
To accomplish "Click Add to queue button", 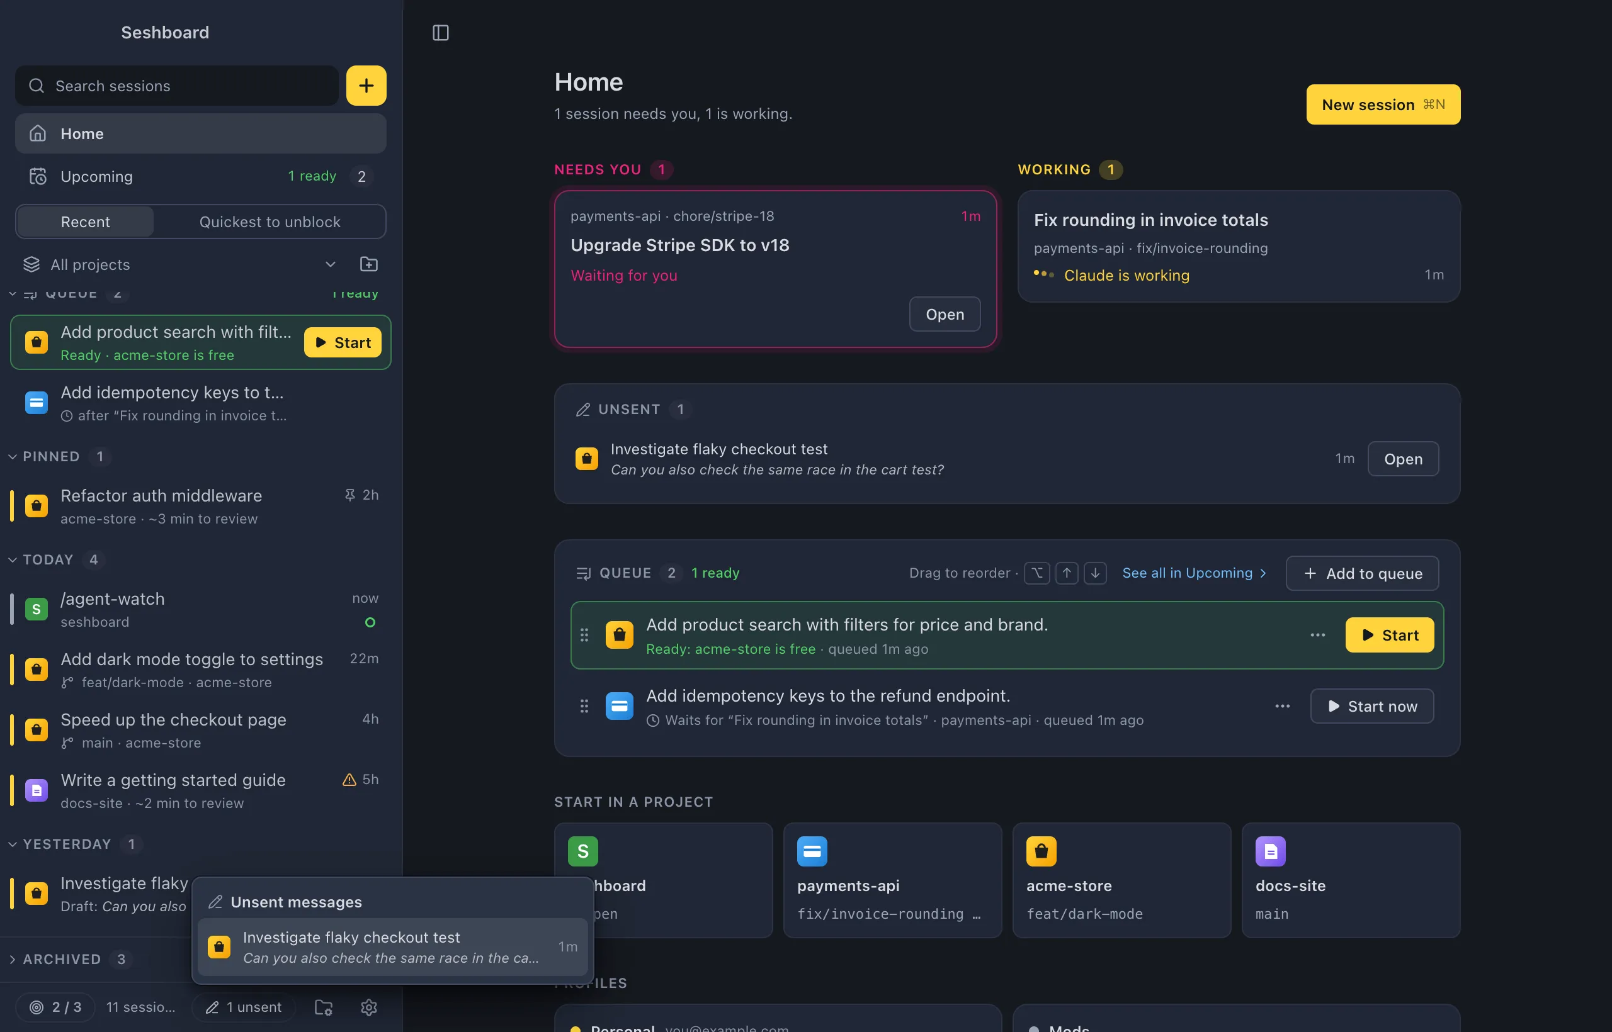I will 1362,573.
